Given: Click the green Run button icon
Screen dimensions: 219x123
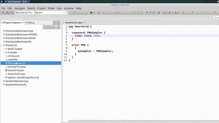Looking at the screenshot, I should [x=170, y=13].
